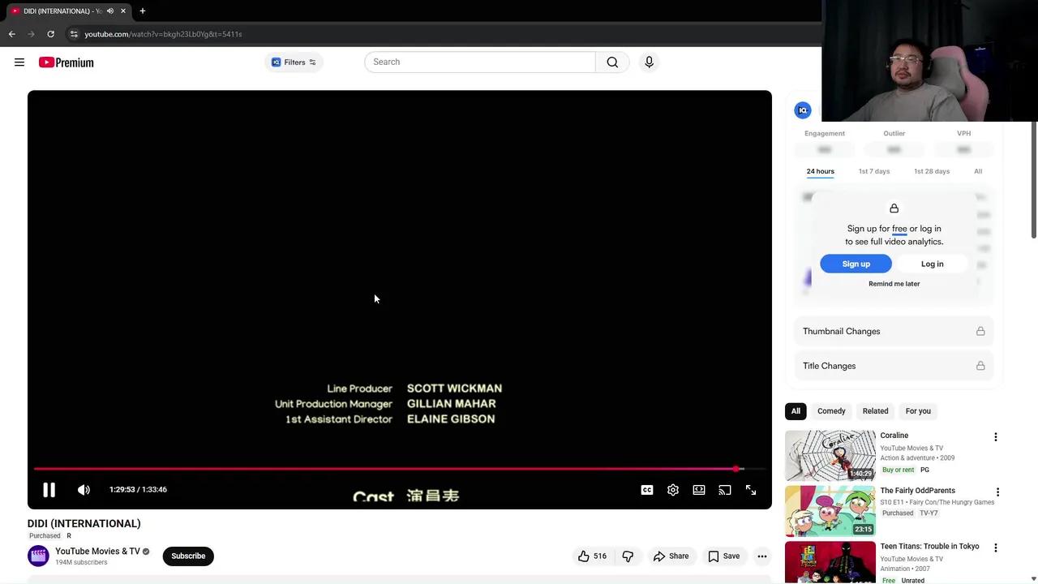Open the hamburger navigation menu
This screenshot has height=584, width=1038.
(x=19, y=62)
